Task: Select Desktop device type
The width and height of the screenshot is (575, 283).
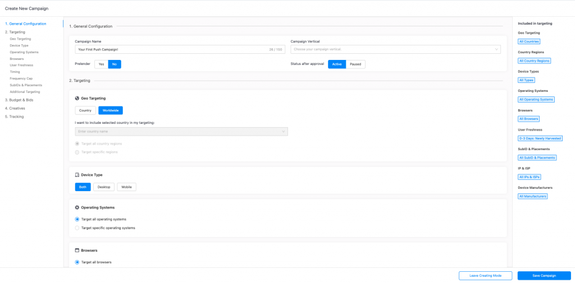Action: coord(104,187)
